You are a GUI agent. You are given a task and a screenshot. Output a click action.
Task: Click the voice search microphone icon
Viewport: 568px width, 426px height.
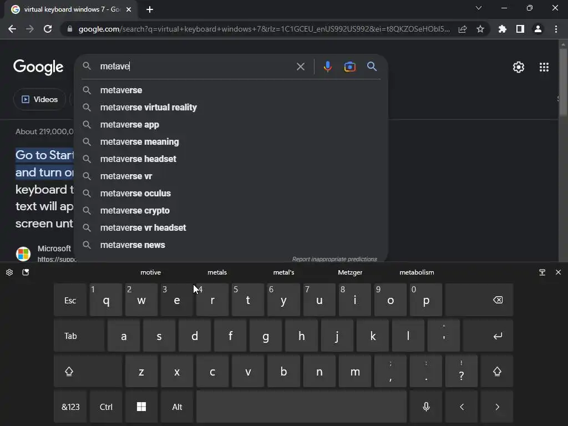(327, 67)
